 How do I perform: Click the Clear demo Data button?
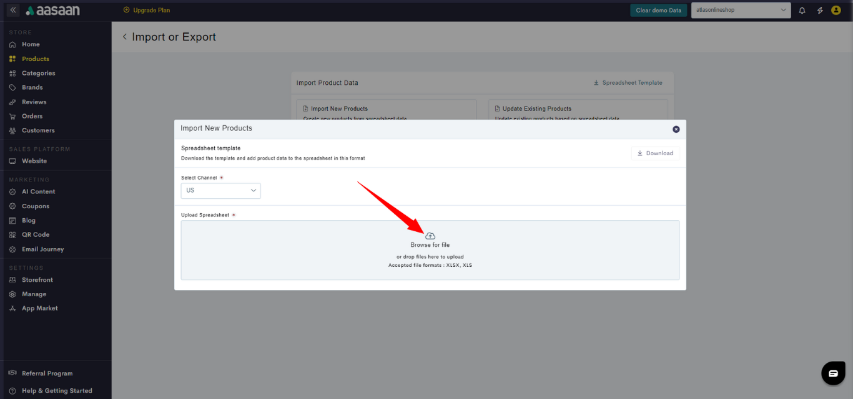click(658, 10)
